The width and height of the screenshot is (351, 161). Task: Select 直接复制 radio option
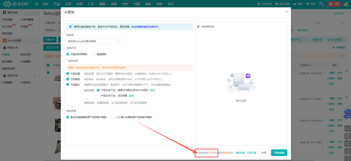point(94,54)
